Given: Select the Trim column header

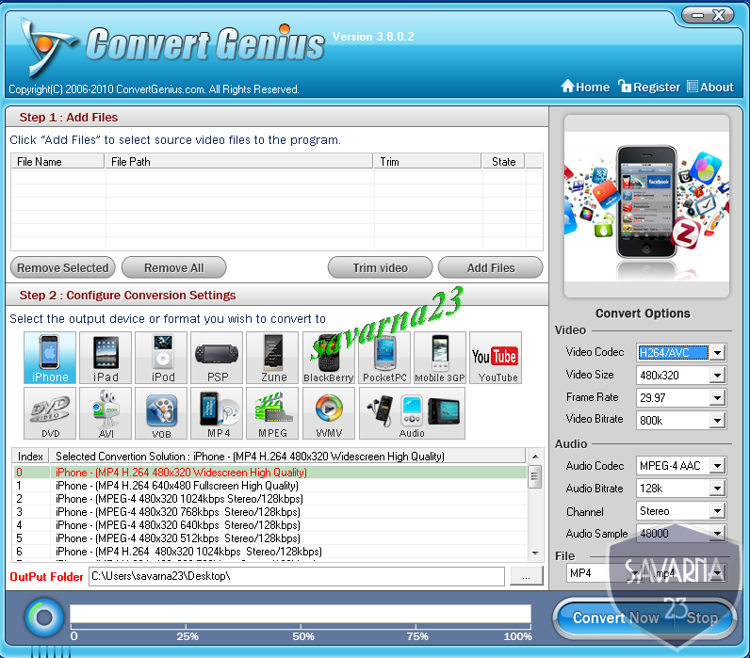Looking at the screenshot, I should point(427,162).
